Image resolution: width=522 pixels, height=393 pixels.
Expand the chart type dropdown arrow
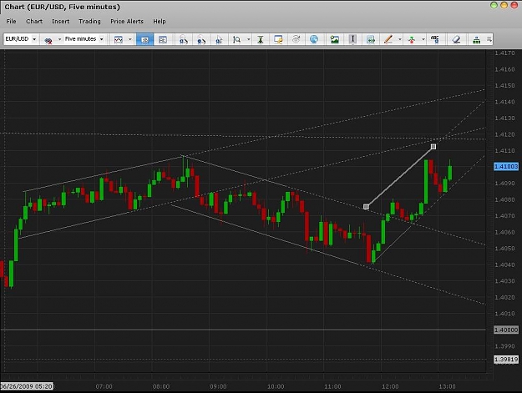tap(129, 39)
